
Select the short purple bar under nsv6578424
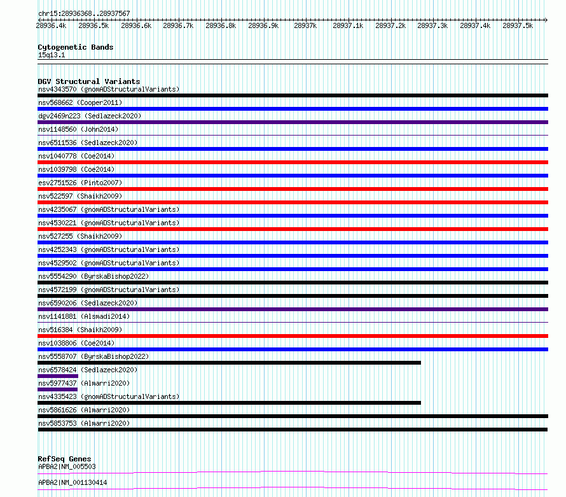coord(58,376)
